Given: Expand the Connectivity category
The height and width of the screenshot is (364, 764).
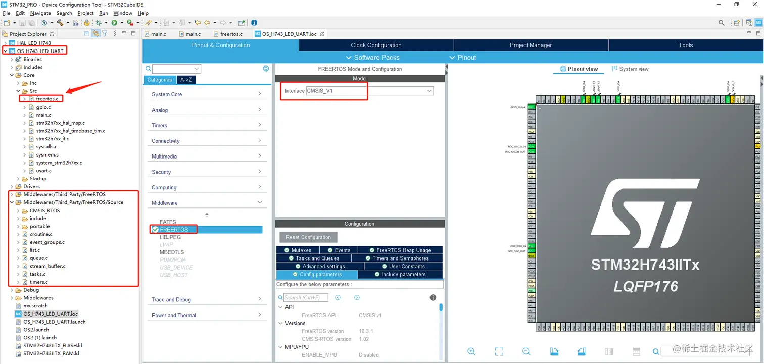Looking at the screenshot, I should 206,141.
